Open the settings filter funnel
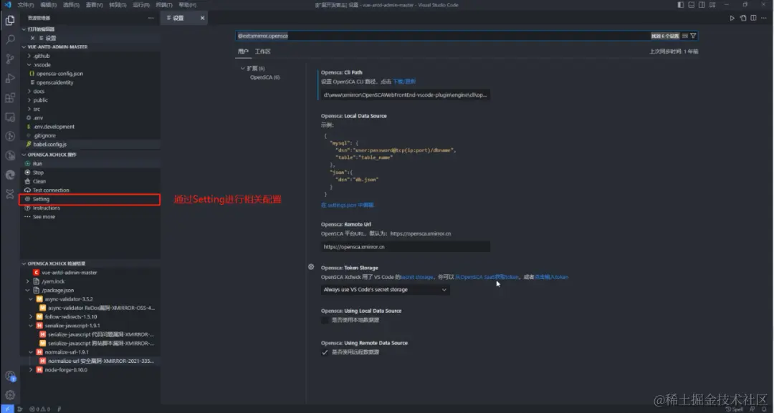 click(x=693, y=36)
